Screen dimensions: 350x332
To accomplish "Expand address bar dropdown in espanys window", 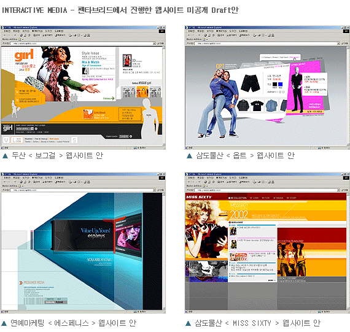I will [154, 190].
